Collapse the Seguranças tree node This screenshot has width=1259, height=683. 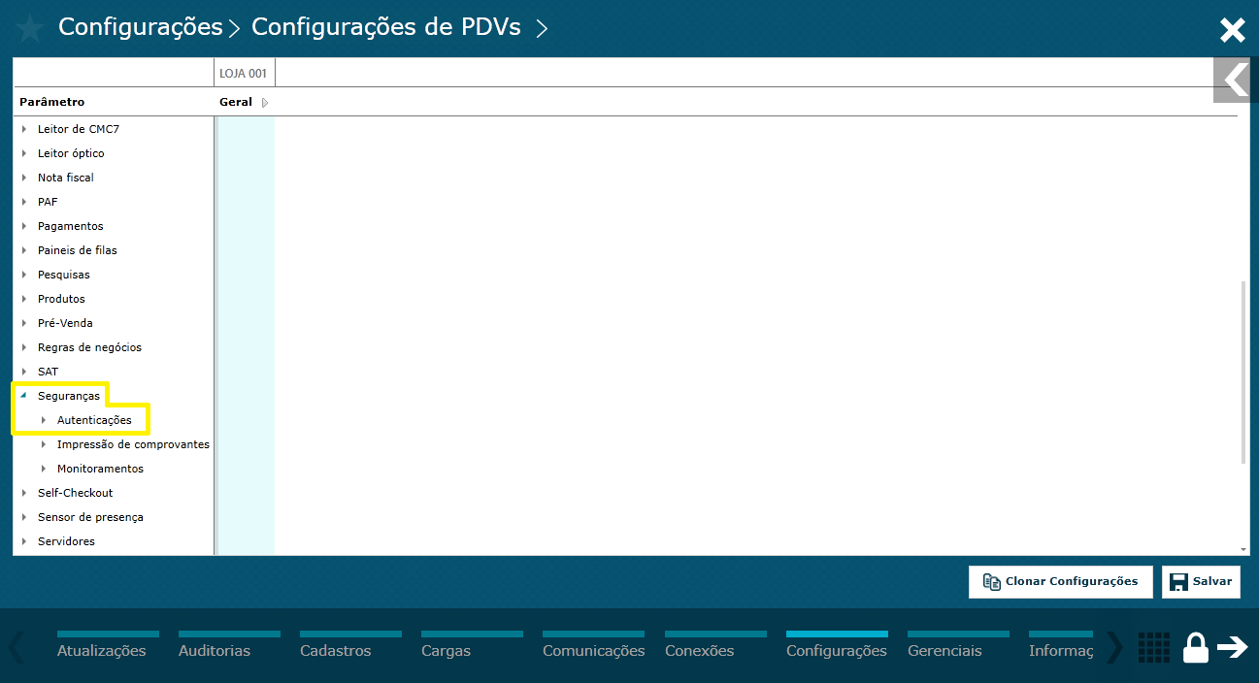click(x=23, y=396)
